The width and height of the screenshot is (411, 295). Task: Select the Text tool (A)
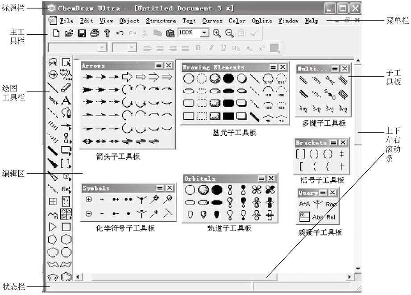(66, 100)
